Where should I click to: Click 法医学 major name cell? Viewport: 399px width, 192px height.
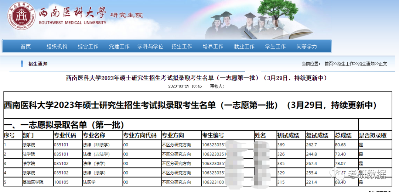(89, 182)
